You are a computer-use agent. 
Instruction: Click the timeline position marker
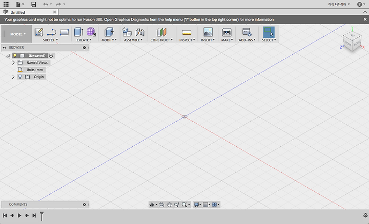click(42, 216)
